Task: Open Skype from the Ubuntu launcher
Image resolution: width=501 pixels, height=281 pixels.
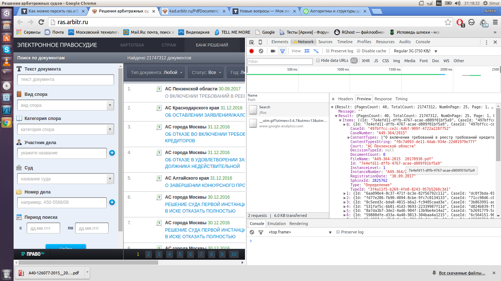Action: point(7,49)
